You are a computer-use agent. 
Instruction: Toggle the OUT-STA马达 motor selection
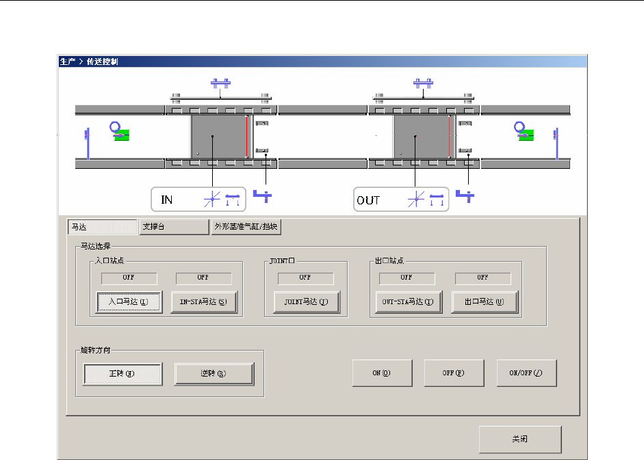[x=409, y=302]
